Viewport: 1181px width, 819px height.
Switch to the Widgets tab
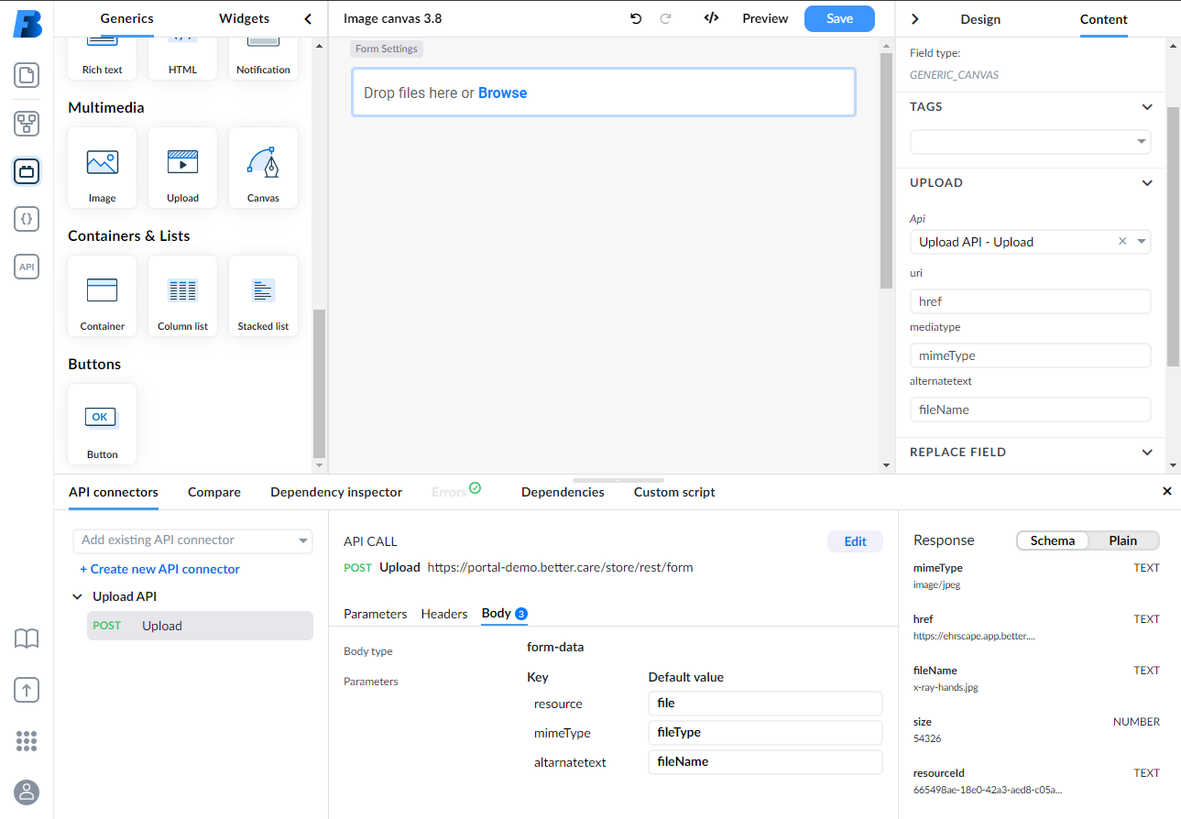point(245,18)
